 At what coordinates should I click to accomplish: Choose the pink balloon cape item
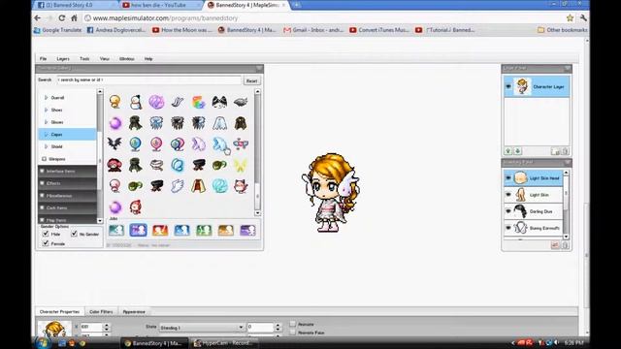(x=156, y=144)
